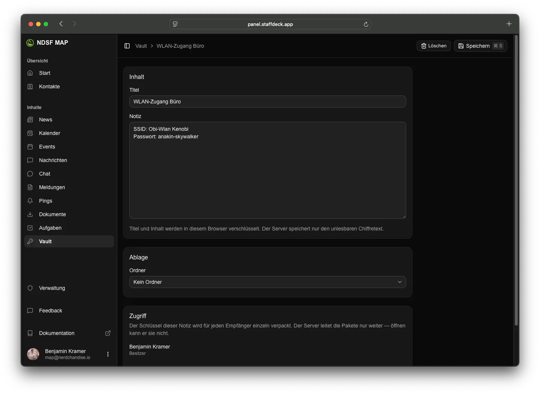Go back with the browser back arrow
The image size is (540, 394).
pos(61,24)
